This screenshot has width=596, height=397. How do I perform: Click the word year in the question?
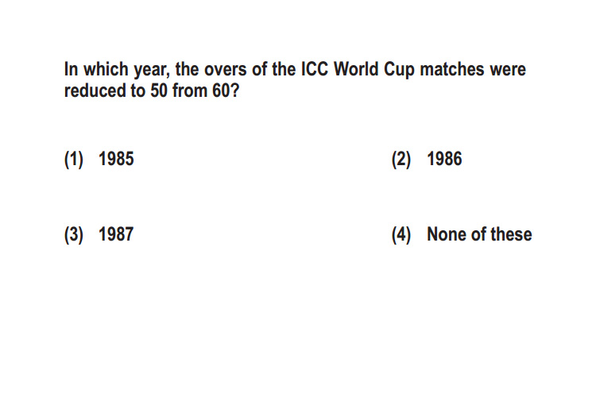coord(150,71)
